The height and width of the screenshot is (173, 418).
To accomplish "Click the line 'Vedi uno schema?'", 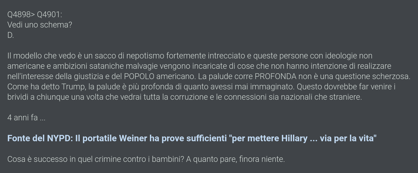I will 40,25.
